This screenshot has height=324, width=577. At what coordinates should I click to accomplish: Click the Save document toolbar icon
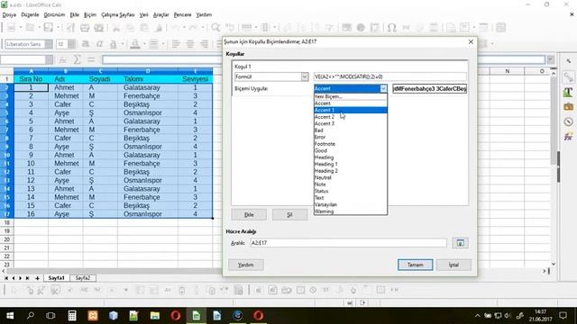pyautogui.click(x=48, y=28)
